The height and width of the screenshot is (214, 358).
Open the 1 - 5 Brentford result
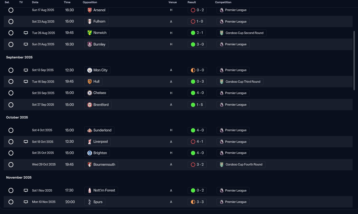[197, 105]
